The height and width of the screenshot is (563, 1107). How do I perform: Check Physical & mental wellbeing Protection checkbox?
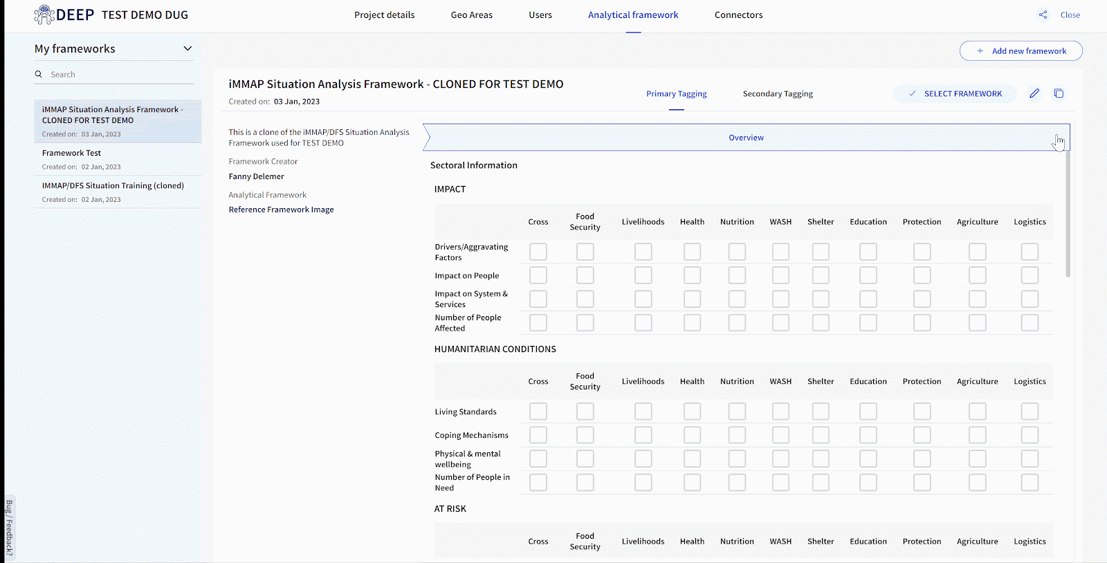922,459
